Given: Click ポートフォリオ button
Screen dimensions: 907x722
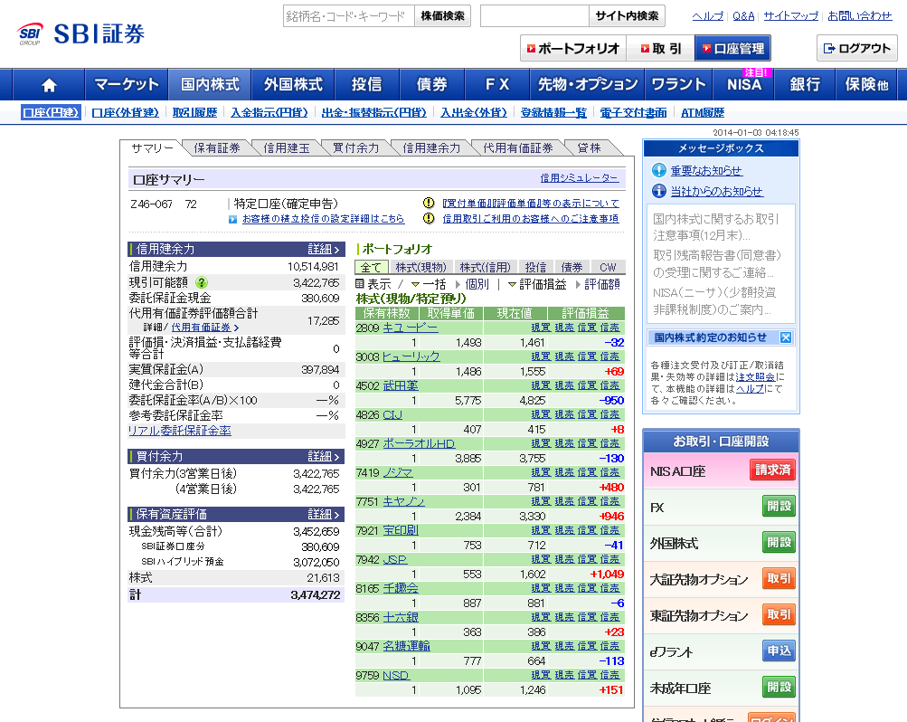Looking at the screenshot, I should (x=572, y=49).
